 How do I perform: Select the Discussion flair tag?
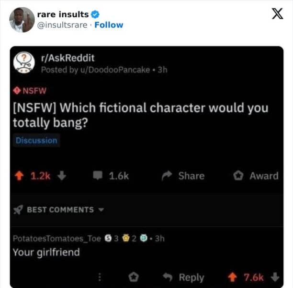pyautogui.click(x=36, y=141)
